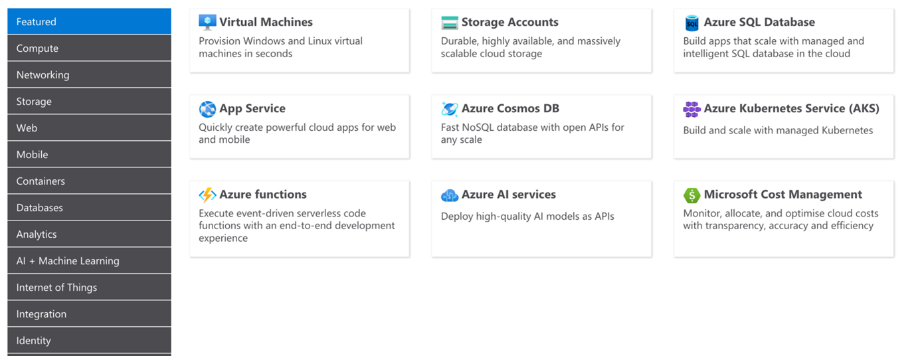Click 'Fast NoSQL database with open APIs' text
916x356 pixels.
[533, 133]
